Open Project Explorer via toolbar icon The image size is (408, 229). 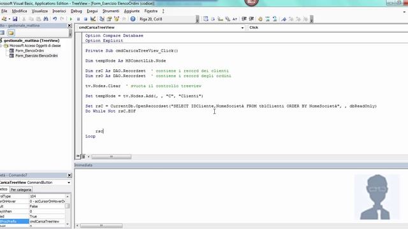tap(102, 19)
